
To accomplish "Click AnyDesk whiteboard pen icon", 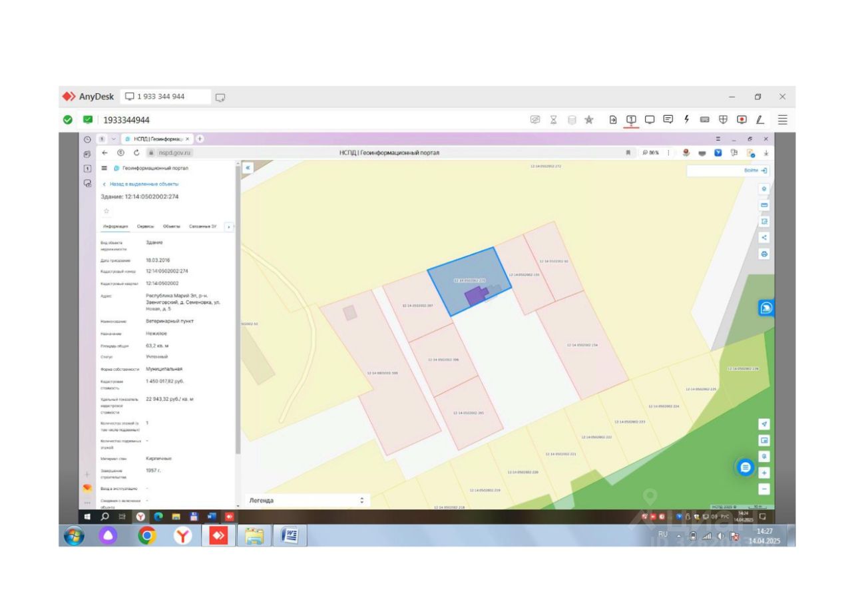I will pos(759,120).
